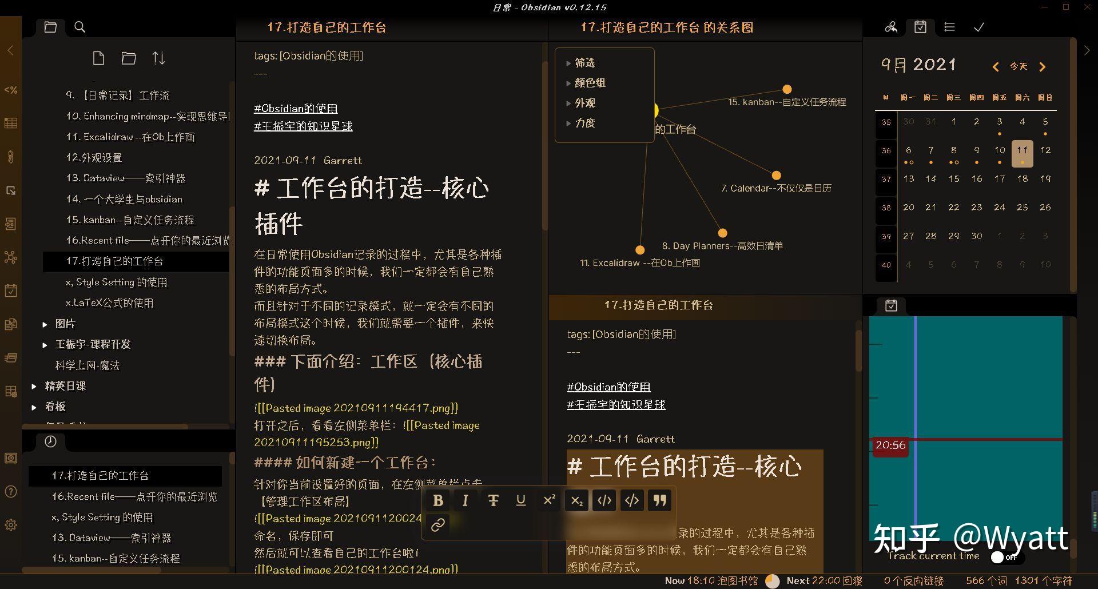Viewport: 1098px width, 589px height.
Task: Apply subscript formatting in the popup toolbar
Action: 577,500
